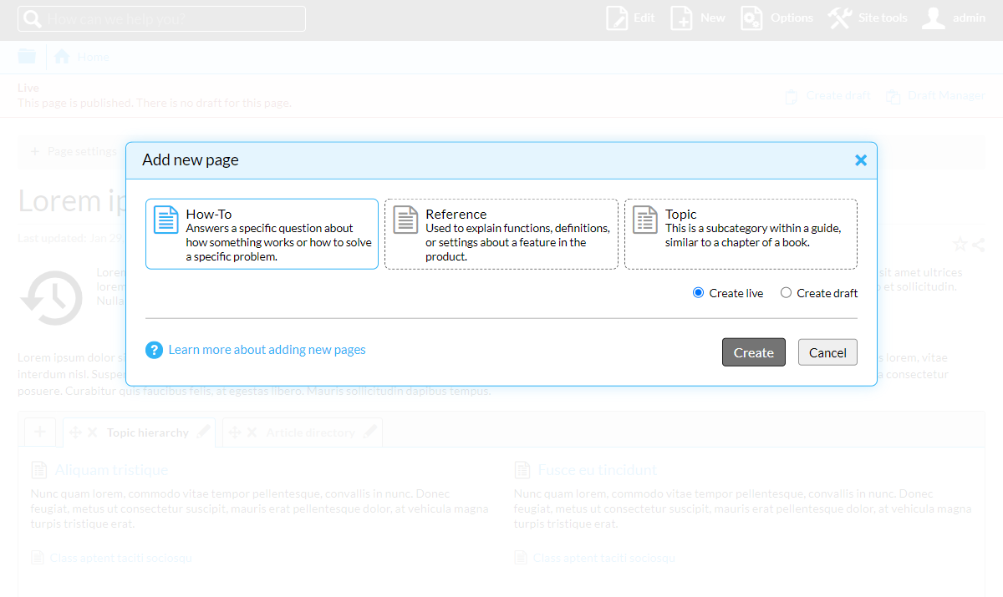Screen dimensions: 1003x597
Task: Switch to the Article directory tab
Action: pyautogui.click(x=310, y=433)
